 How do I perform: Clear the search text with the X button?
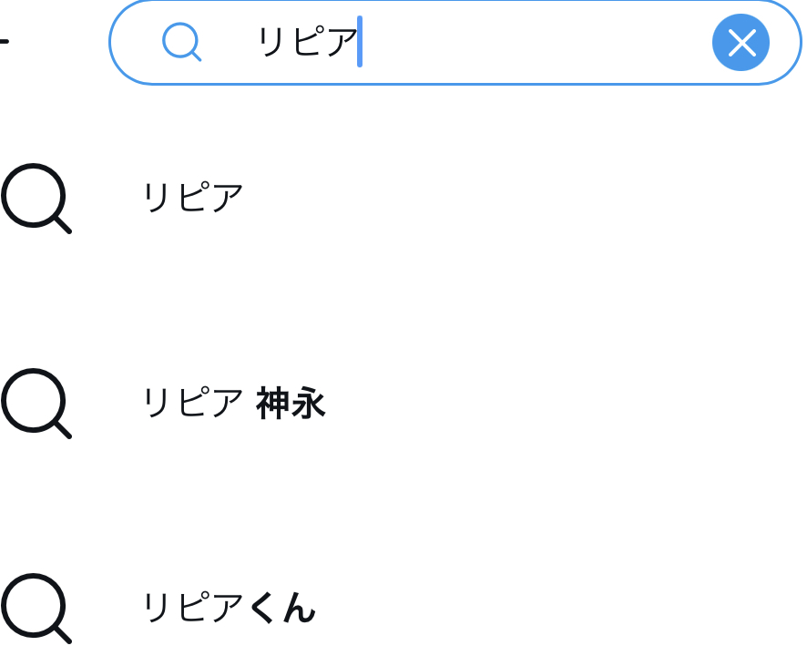pyautogui.click(x=741, y=42)
